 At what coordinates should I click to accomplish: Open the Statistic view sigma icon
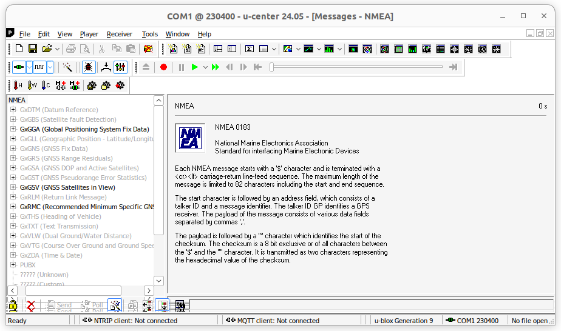250,49
